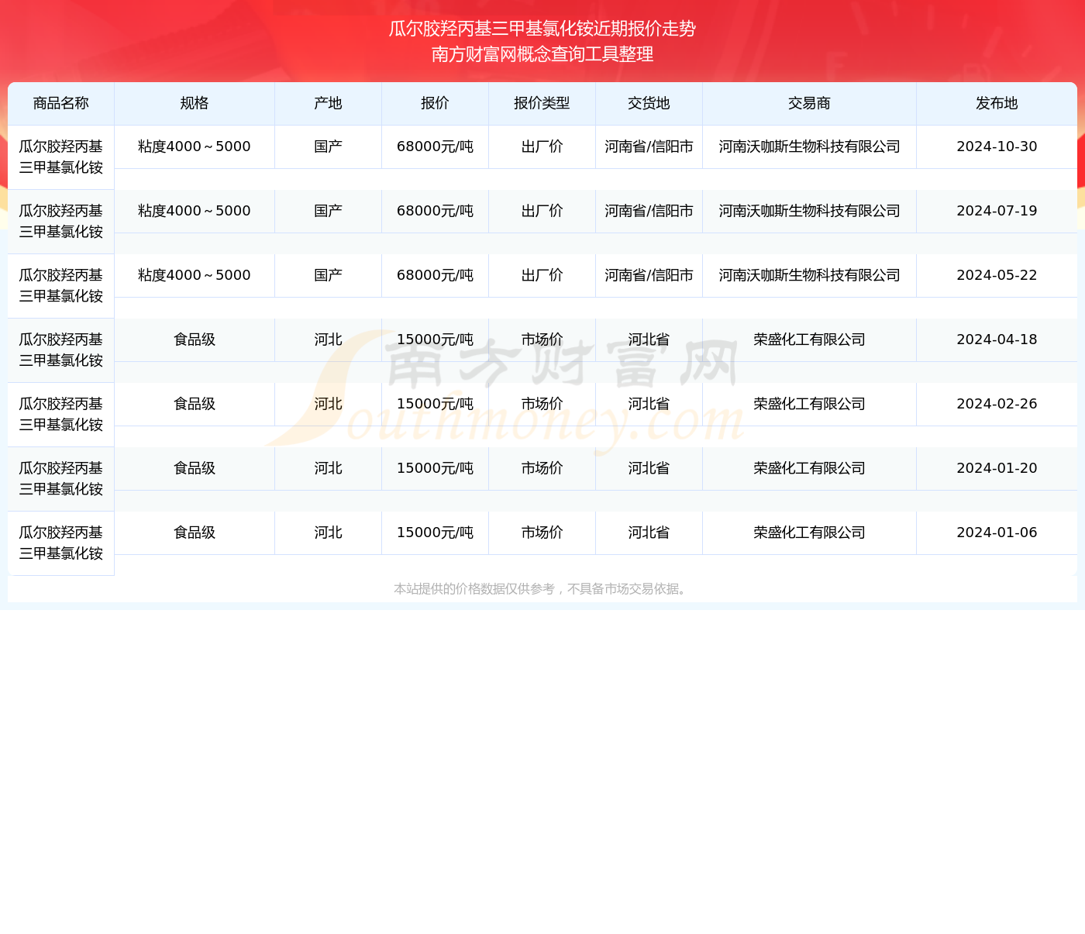Image resolution: width=1085 pixels, height=934 pixels.
Task: Click 食品级 in the 2024-01-20 row
Action: (195, 468)
